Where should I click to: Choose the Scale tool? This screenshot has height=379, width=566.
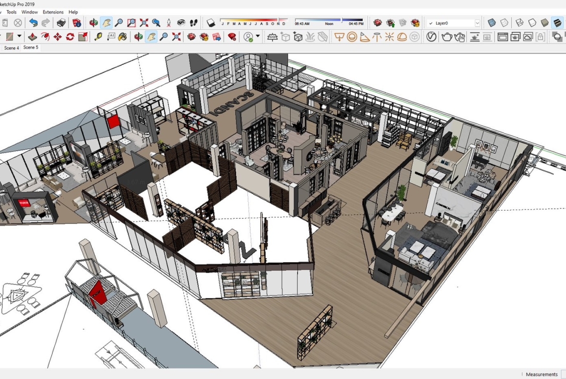click(83, 37)
